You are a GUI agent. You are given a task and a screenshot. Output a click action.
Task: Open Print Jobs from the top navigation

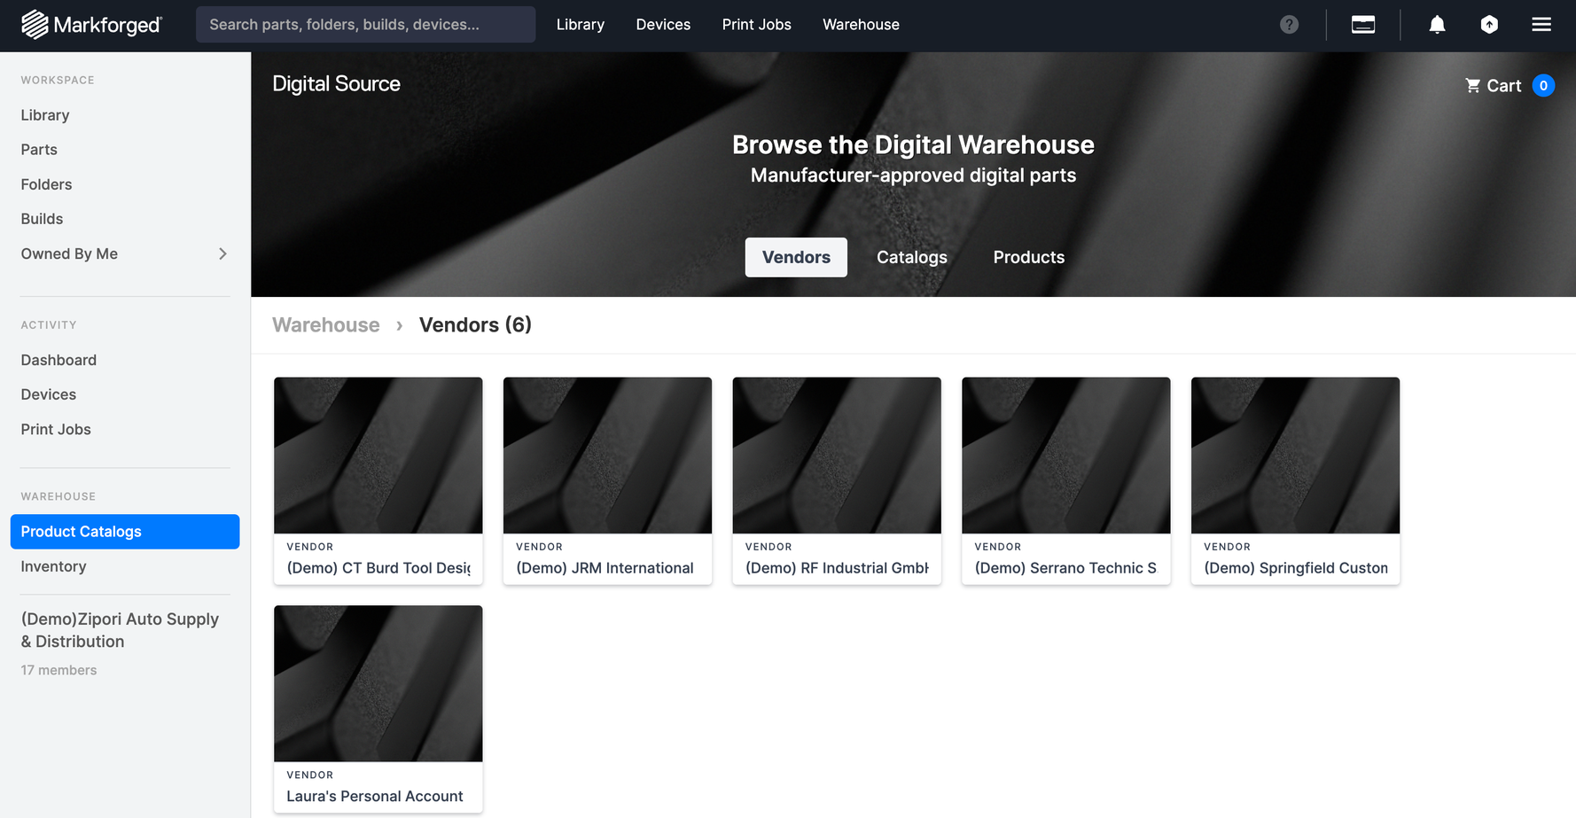pos(756,24)
